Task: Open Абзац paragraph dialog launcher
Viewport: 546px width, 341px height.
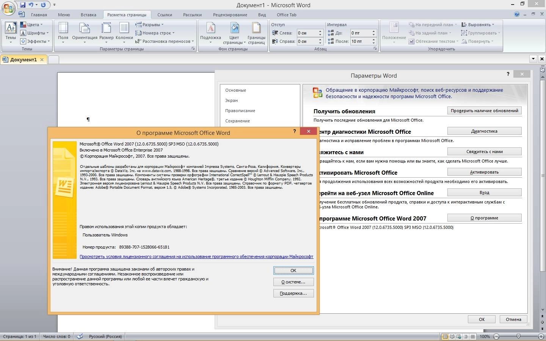Action: pyautogui.click(x=375, y=49)
